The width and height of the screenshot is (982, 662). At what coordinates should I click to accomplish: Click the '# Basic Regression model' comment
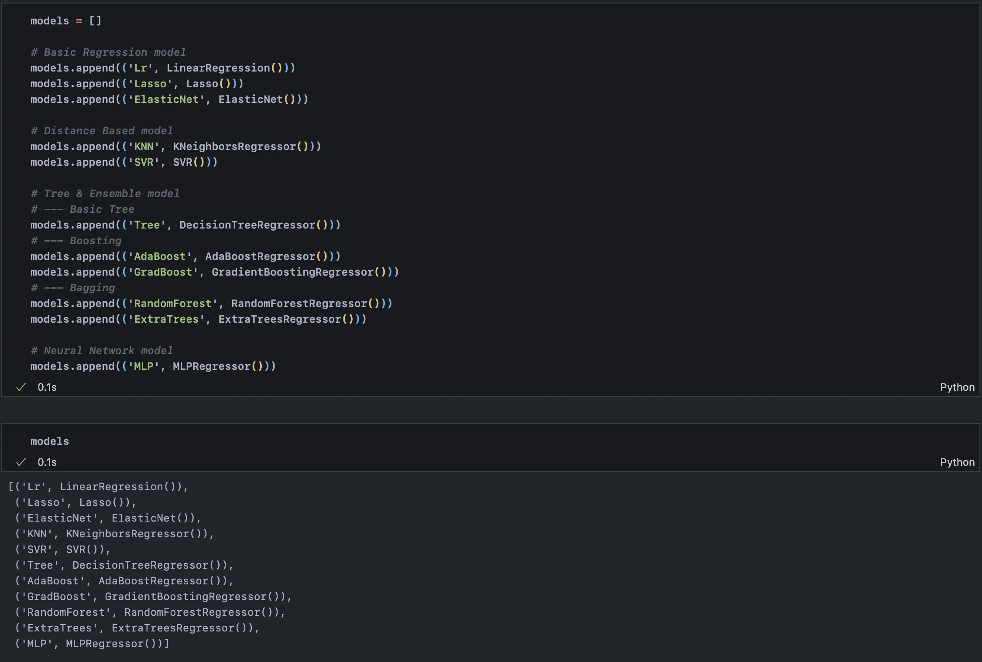tap(108, 52)
